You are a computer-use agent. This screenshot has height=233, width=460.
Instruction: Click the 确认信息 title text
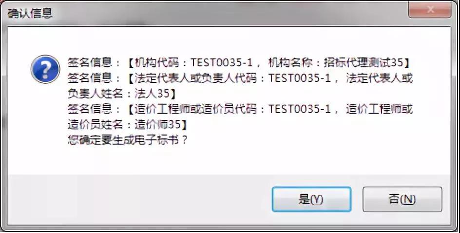(30, 14)
